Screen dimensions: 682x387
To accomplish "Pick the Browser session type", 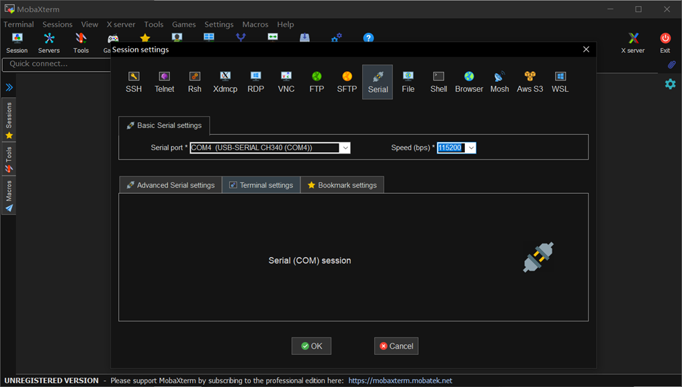I will (x=469, y=82).
